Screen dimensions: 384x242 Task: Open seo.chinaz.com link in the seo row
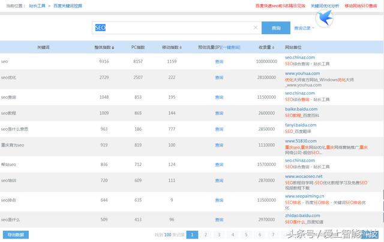click(x=300, y=58)
